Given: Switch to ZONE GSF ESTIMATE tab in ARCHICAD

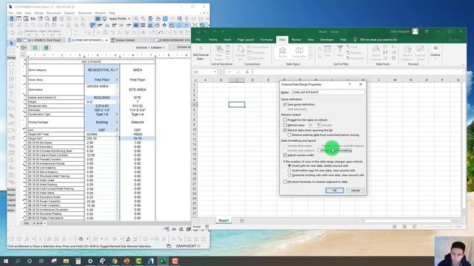Looking at the screenshot, I should click(87, 40).
